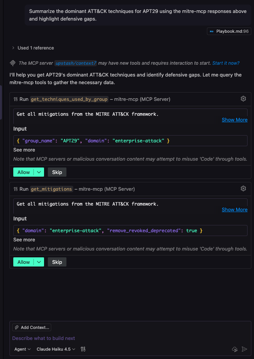254x359 pixels.
Task: Click the remove_revoked_deprecated input JSON
Action: click(x=130, y=230)
